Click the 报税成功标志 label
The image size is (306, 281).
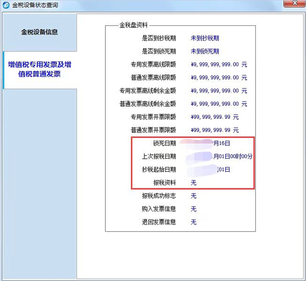(159, 196)
